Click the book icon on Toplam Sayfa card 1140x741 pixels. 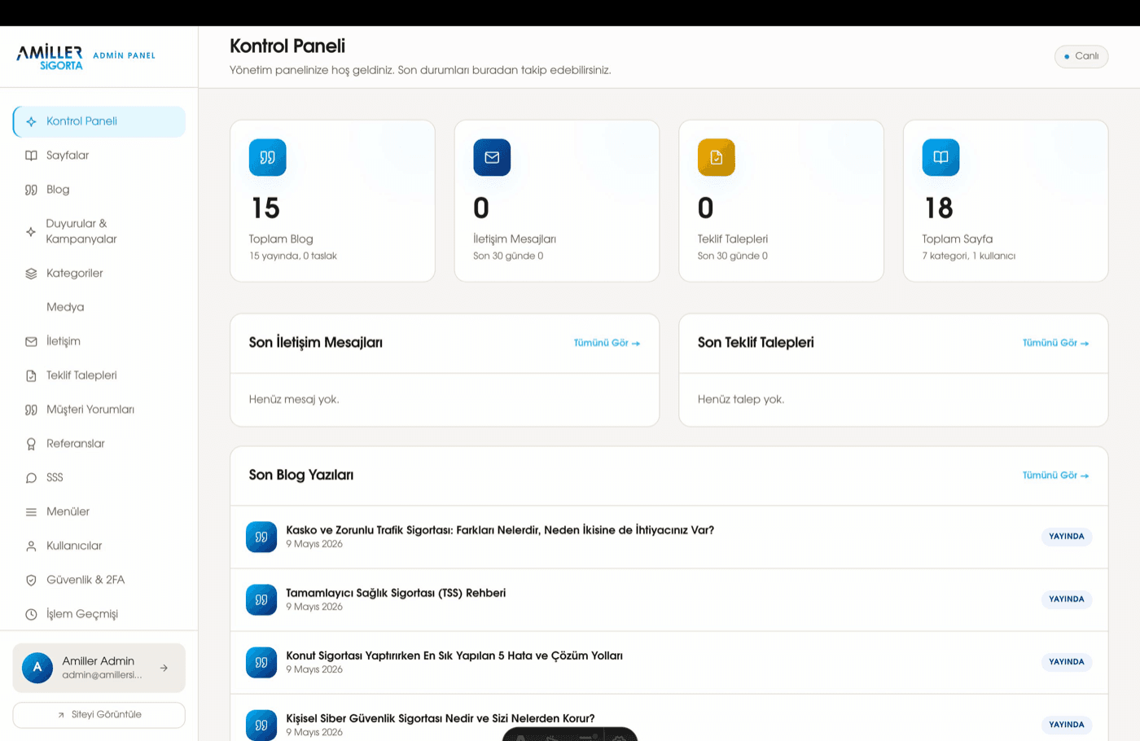tap(940, 157)
